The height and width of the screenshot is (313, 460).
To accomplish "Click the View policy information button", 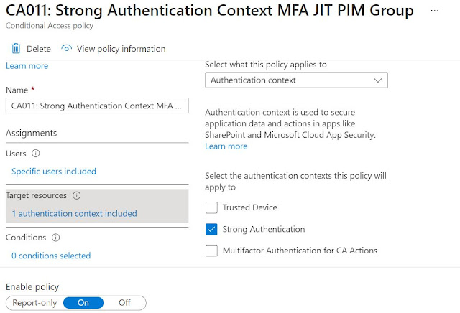I will (x=121, y=49).
